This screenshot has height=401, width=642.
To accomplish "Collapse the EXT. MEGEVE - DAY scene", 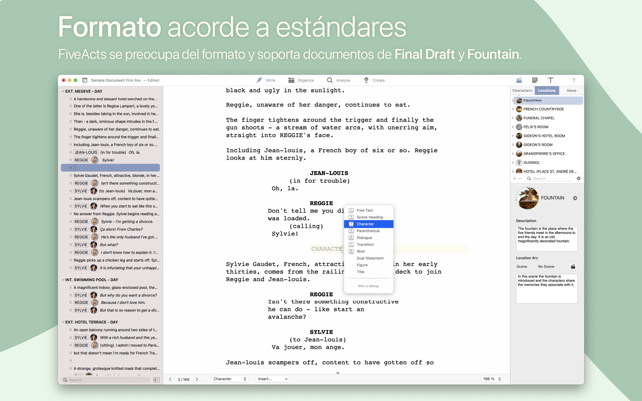I will [63, 91].
